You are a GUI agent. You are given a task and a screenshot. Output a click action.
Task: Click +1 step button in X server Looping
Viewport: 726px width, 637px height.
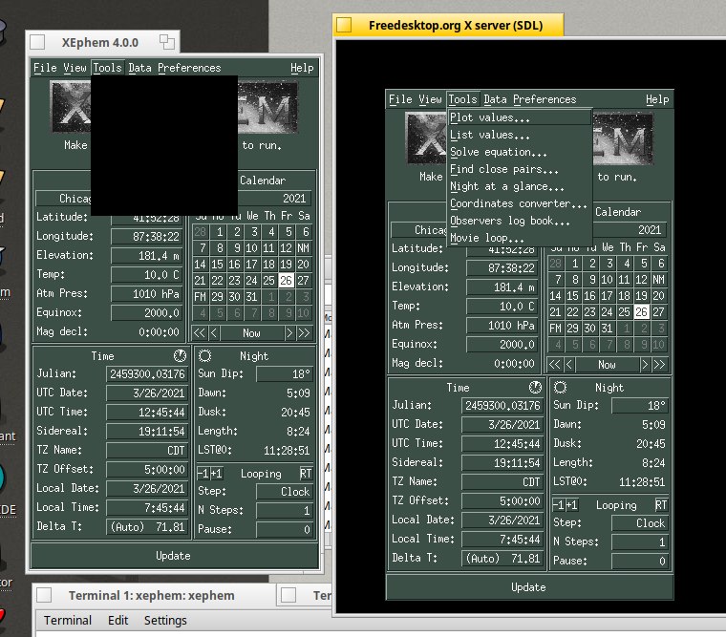(x=572, y=505)
